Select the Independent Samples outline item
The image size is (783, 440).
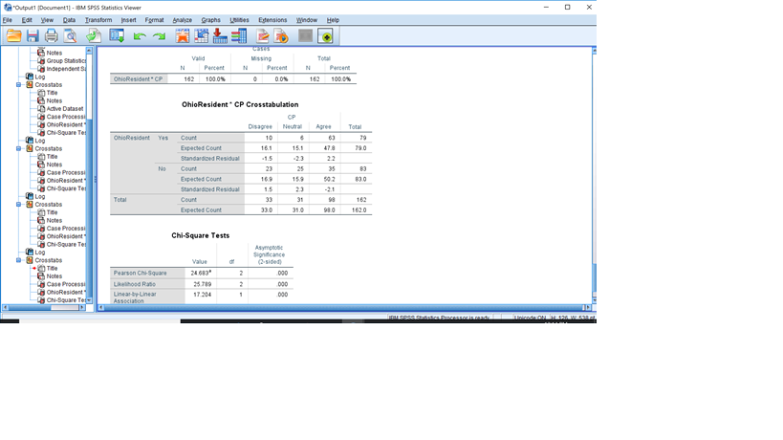[66, 69]
